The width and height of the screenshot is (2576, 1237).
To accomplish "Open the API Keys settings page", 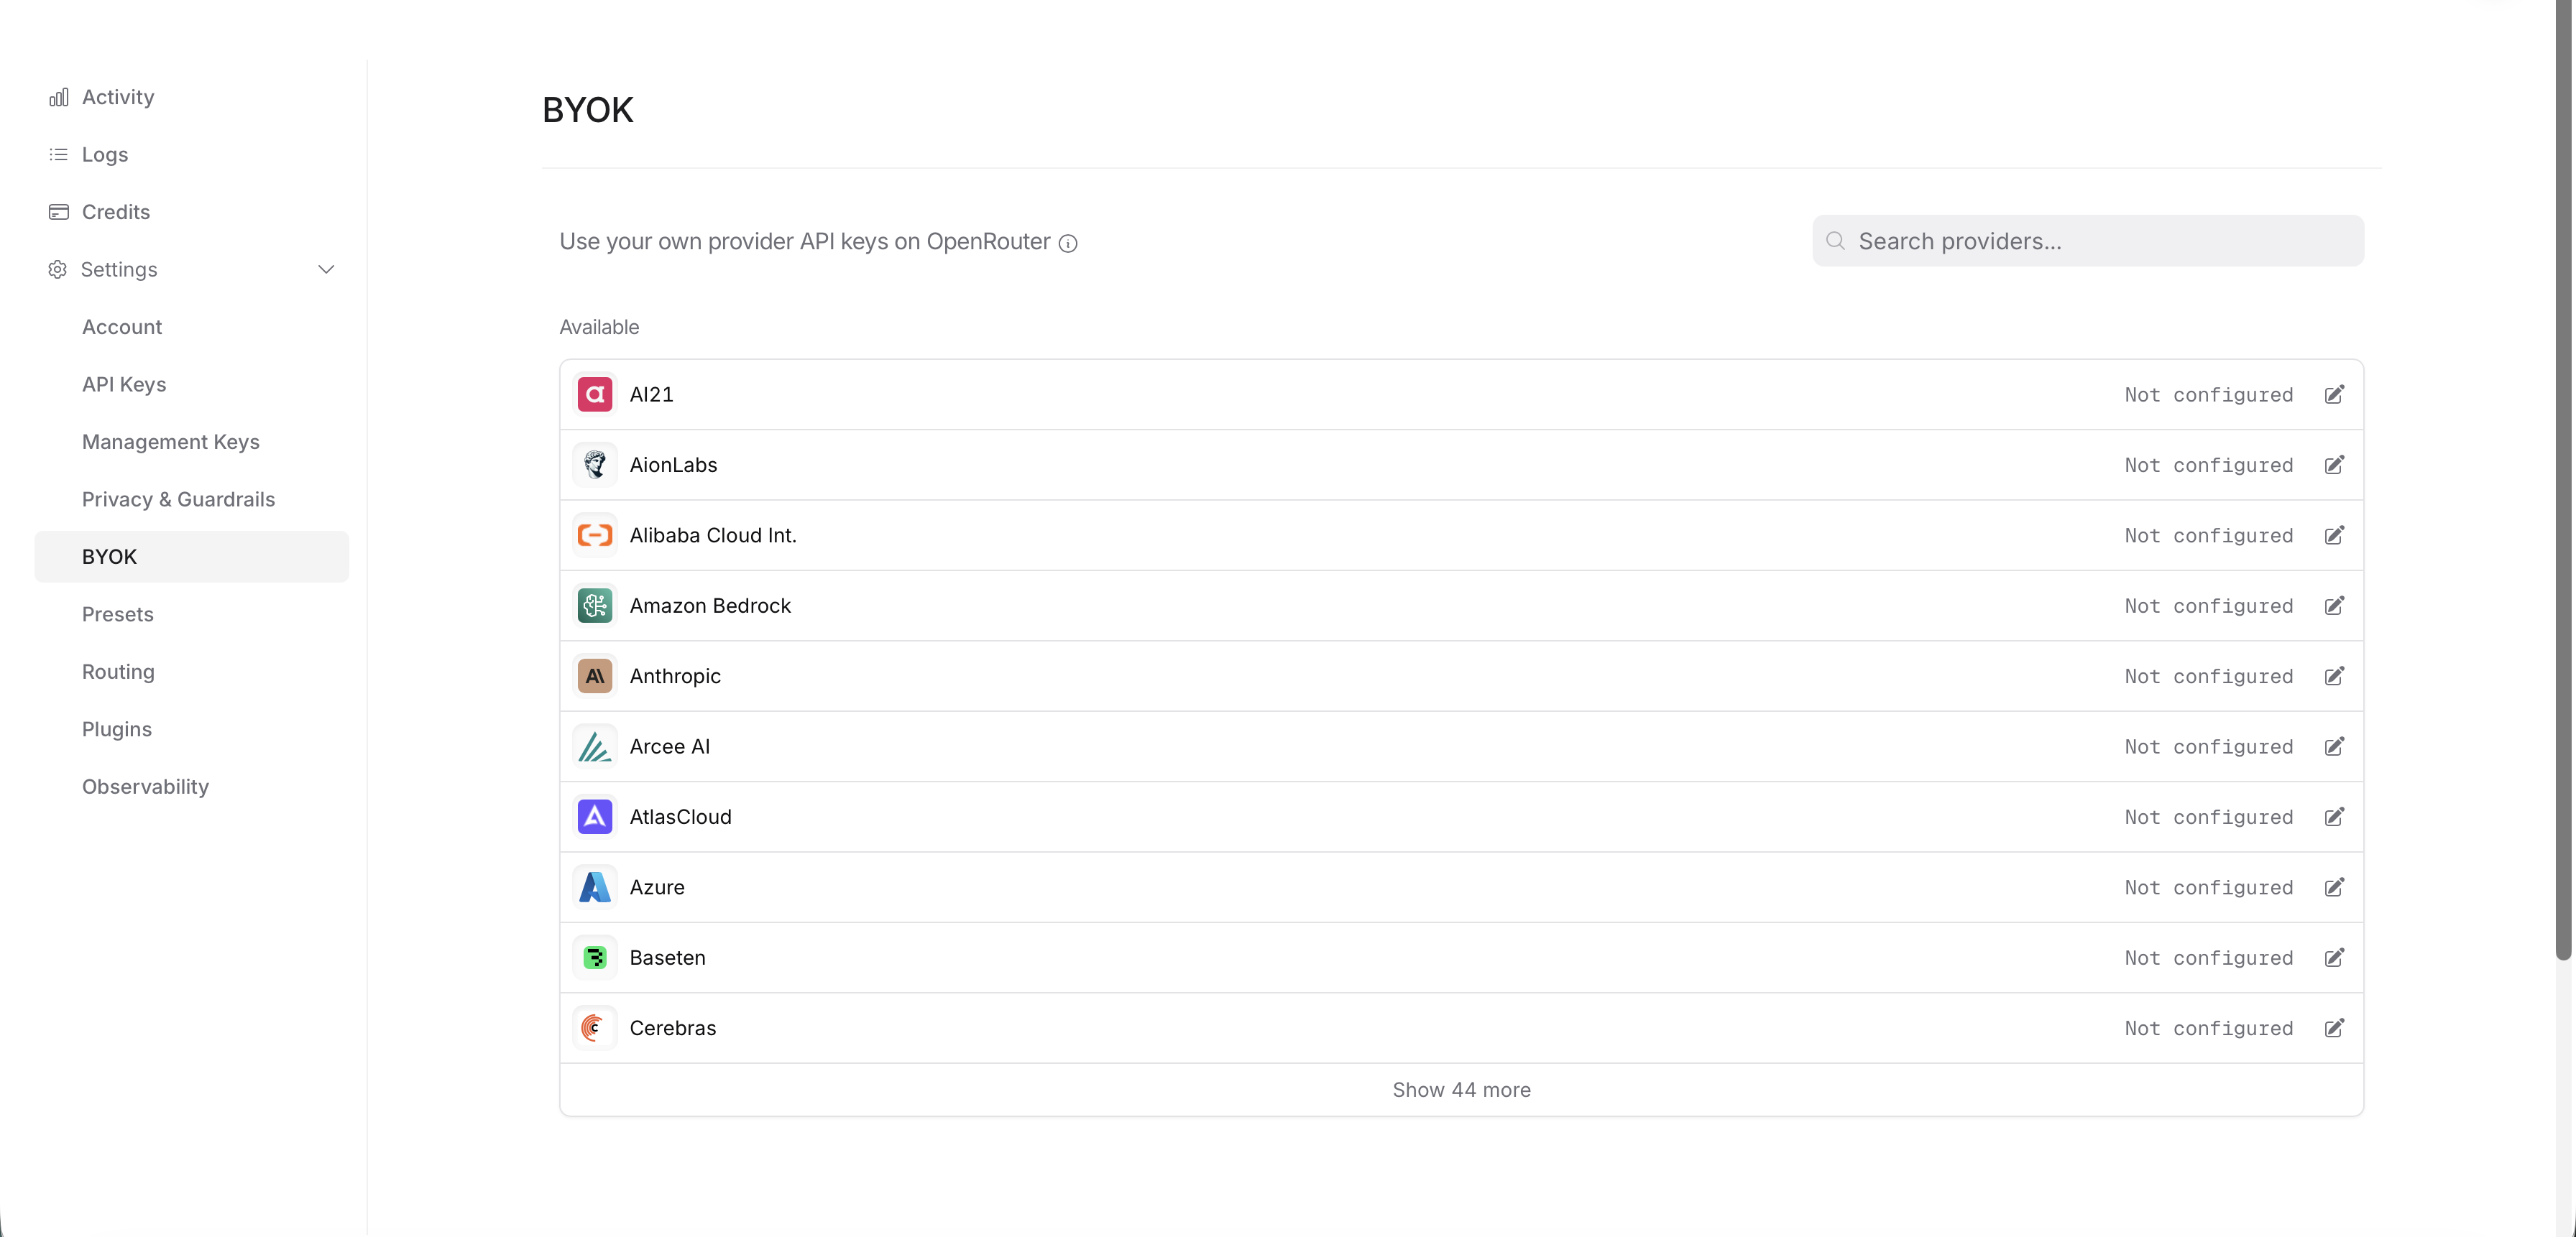I will pos(124,385).
